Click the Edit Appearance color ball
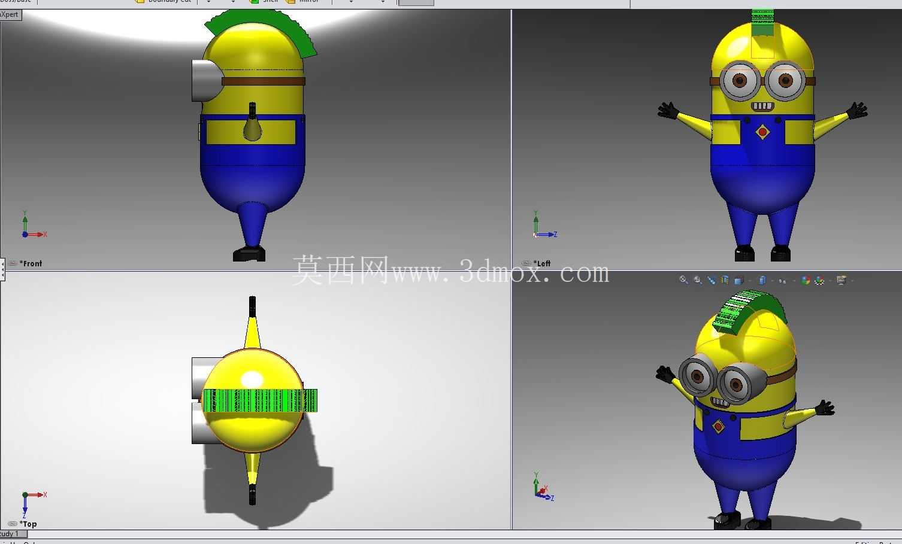Screen dimensions: 902x544 806,280
